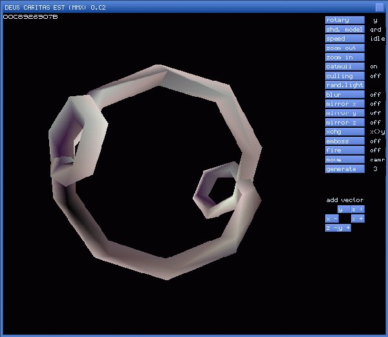This screenshot has width=388, height=337.
Task: Click the generate button
Action: coord(345,169)
